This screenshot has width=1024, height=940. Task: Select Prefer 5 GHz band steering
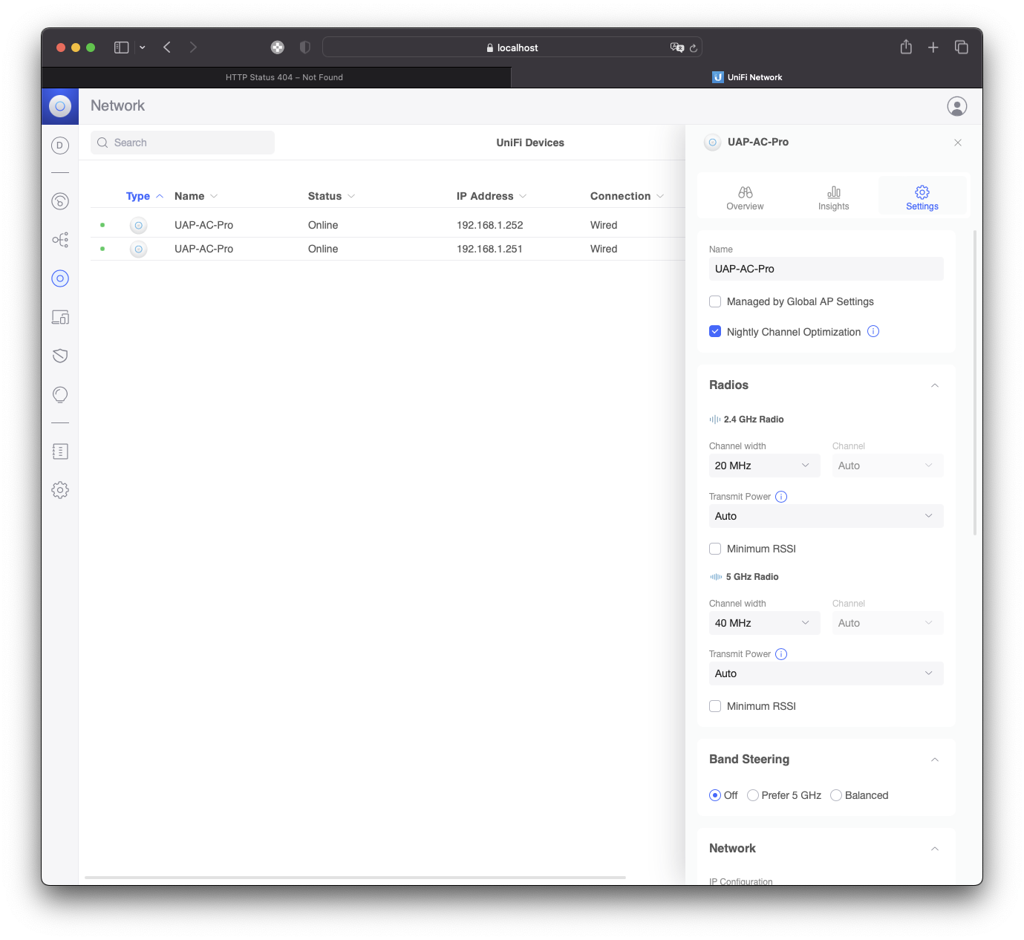tap(753, 795)
